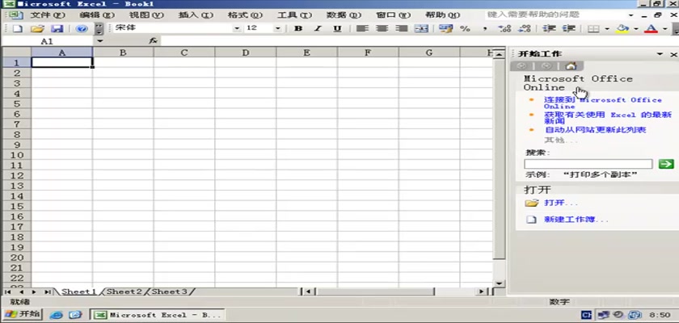679x323 pixels.
Task: Open the font size 12 dropdown
Action: [x=277, y=29]
